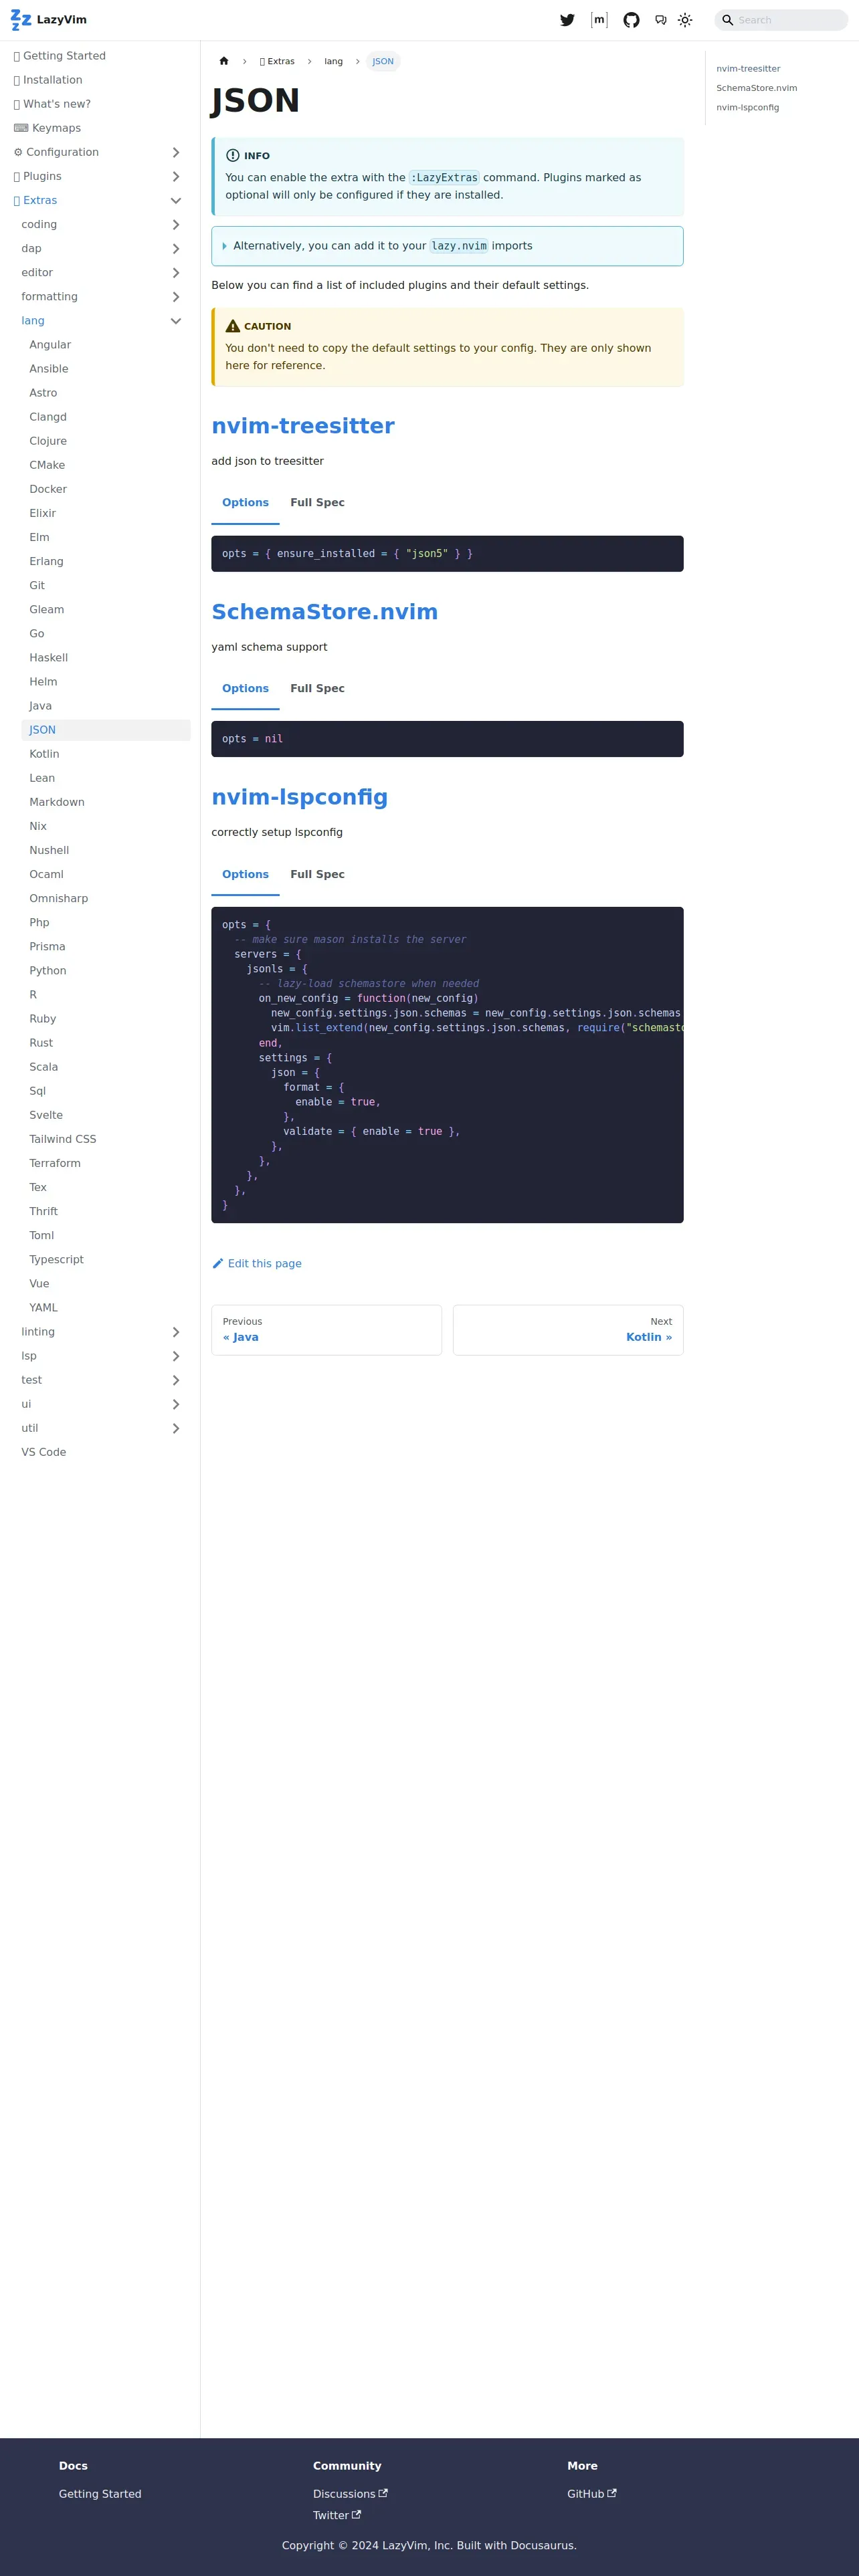Select Full Spec tab under nvim-treesitter

coord(317,503)
